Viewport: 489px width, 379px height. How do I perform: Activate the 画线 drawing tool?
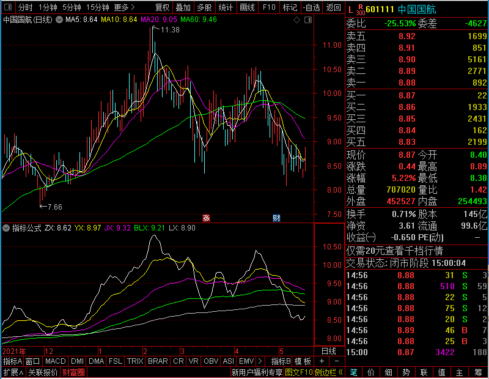247,7
